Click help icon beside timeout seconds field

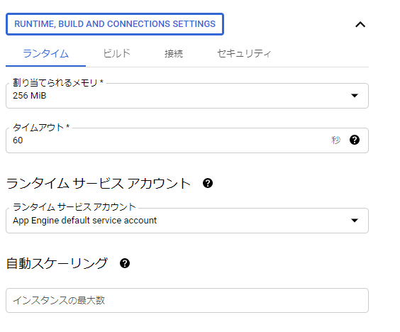pos(355,140)
